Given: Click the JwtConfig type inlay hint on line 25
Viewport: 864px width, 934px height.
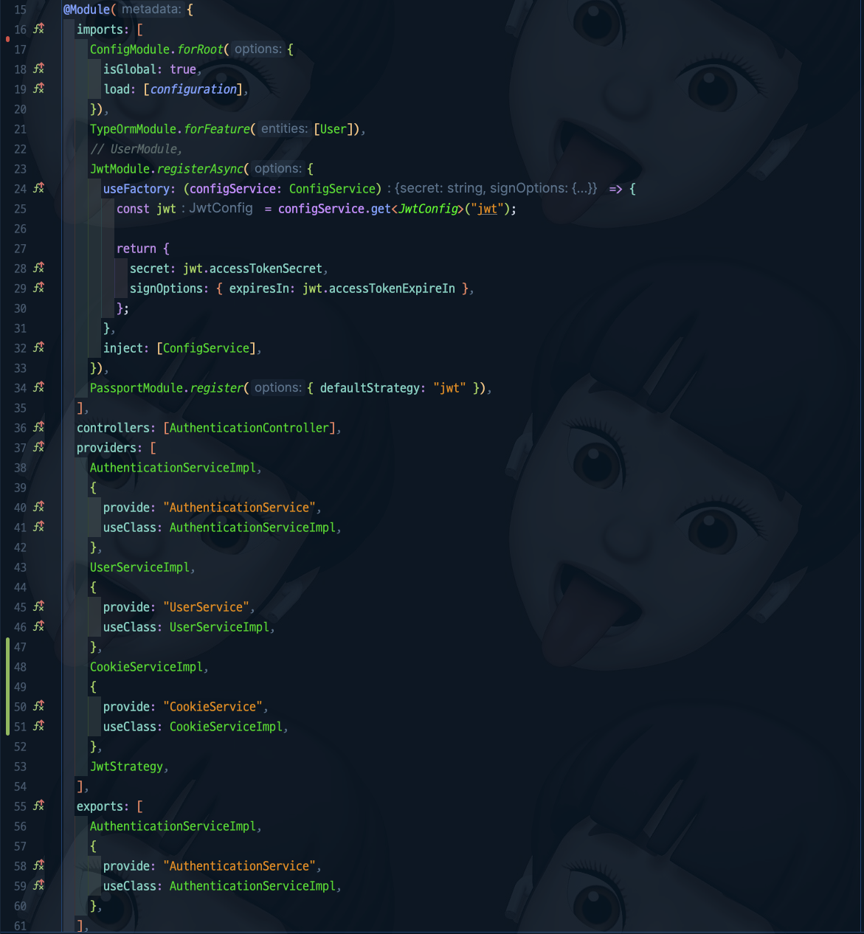Looking at the screenshot, I should tap(221, 209).
